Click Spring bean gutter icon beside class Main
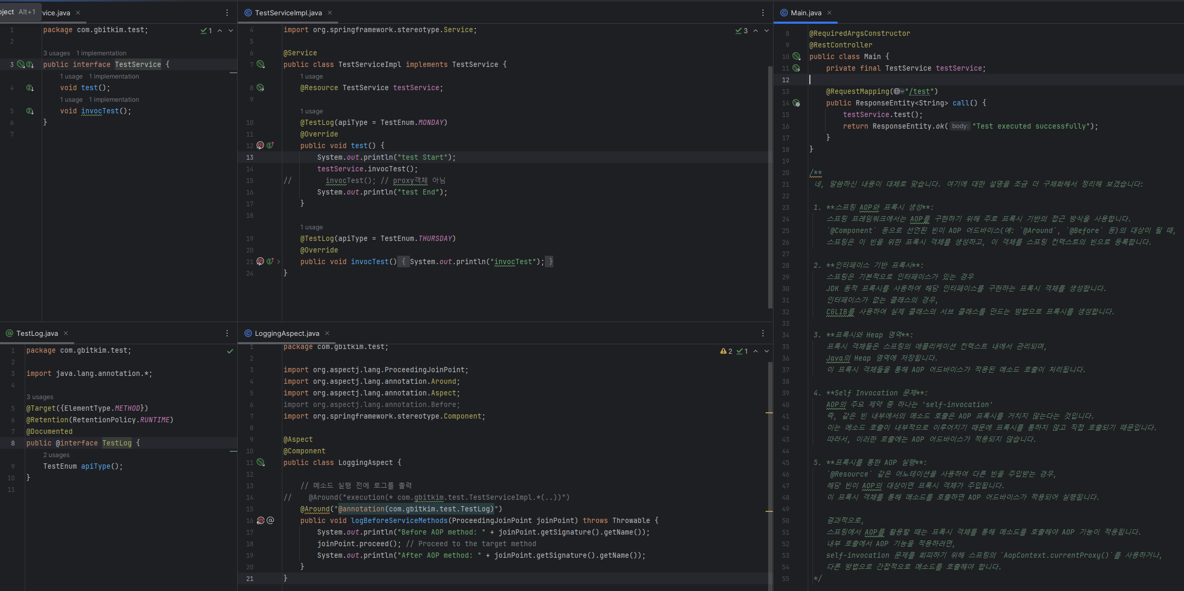Image resolution: width=1184 pixels, height=591 pixels. (796, 56)
